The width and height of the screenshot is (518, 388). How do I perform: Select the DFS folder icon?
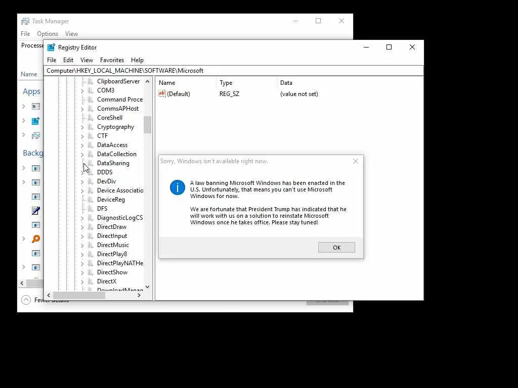(91, 209)
